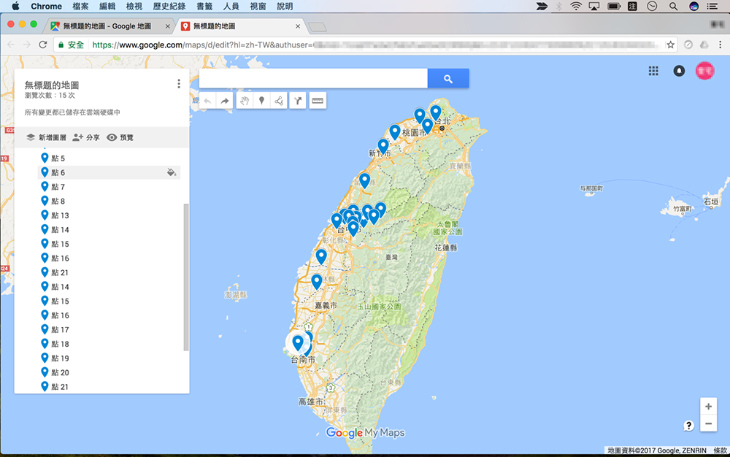Open the map options three-dot menu
Viewport: 730px width, 457px height.
[179, 84]
